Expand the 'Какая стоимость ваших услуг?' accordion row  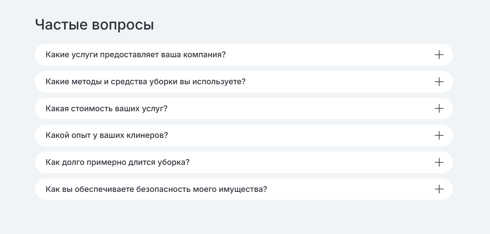[x=244, y=108]
